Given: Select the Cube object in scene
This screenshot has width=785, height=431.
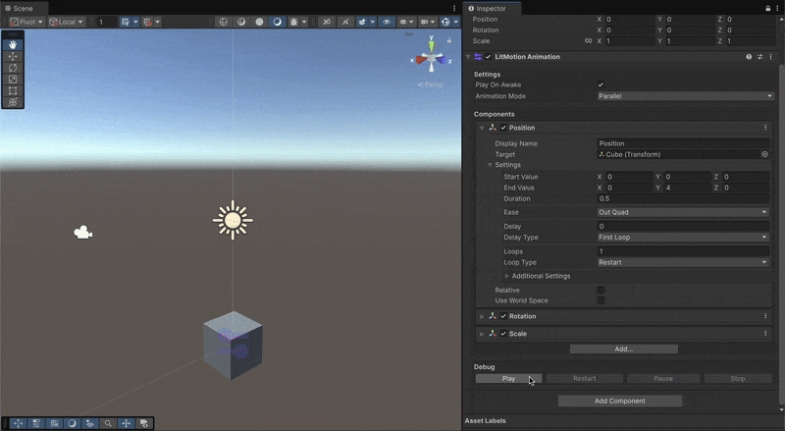Looking at the screenshot, I should pos(233,346).
